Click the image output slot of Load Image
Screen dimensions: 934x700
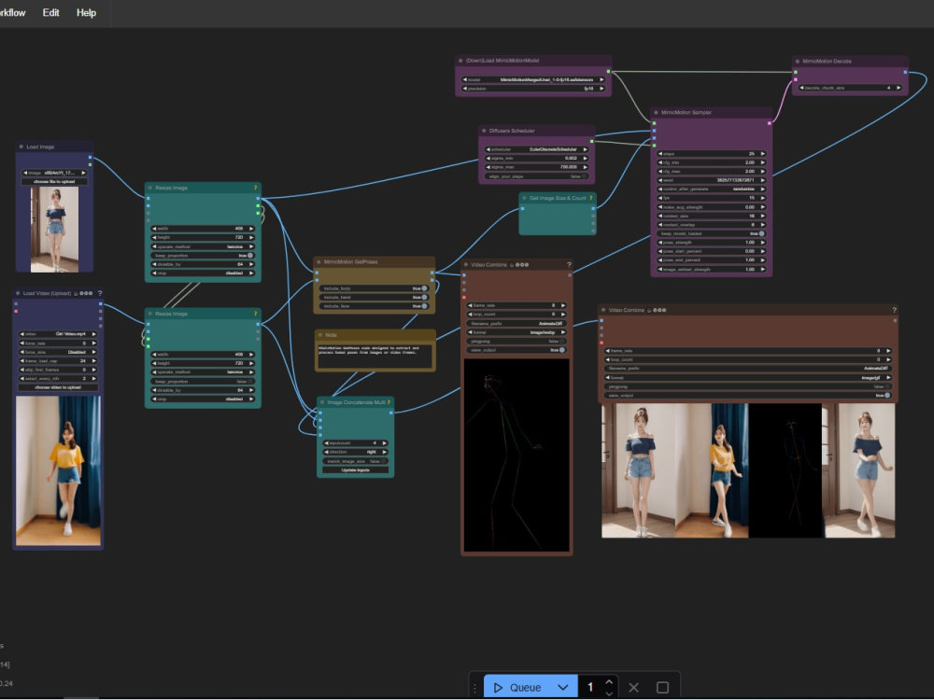point(90,157)
